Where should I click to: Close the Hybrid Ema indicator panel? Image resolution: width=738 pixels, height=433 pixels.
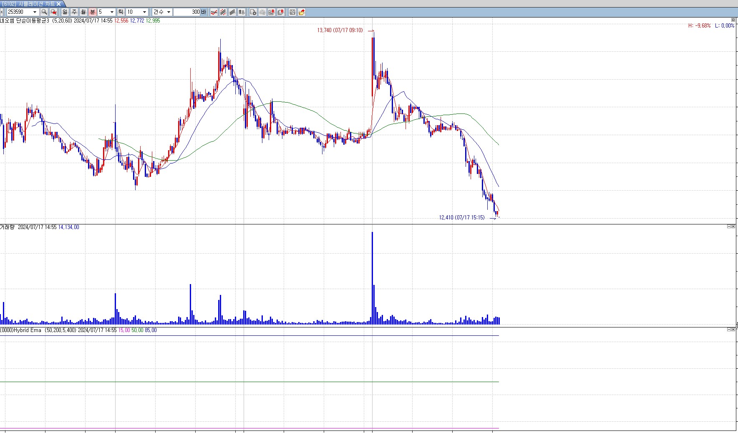pos(733,330)
